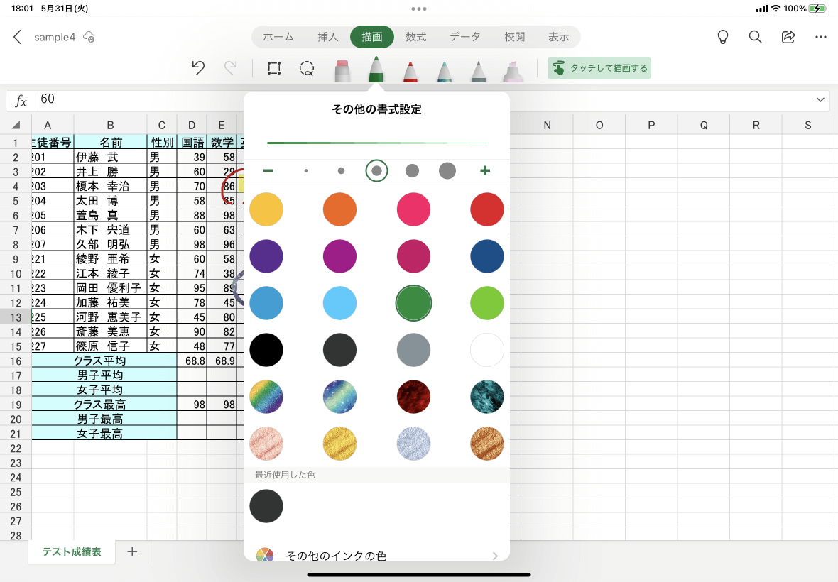
Task: Pick the bronze glitter ink
Action: 487,444
